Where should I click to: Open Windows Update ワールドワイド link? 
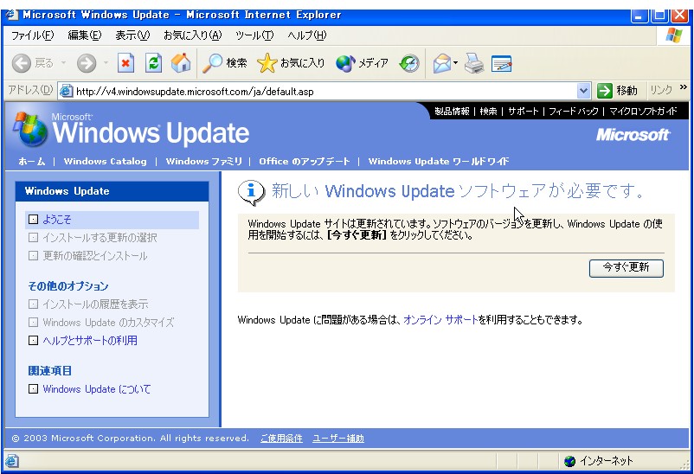click(439, 162)
